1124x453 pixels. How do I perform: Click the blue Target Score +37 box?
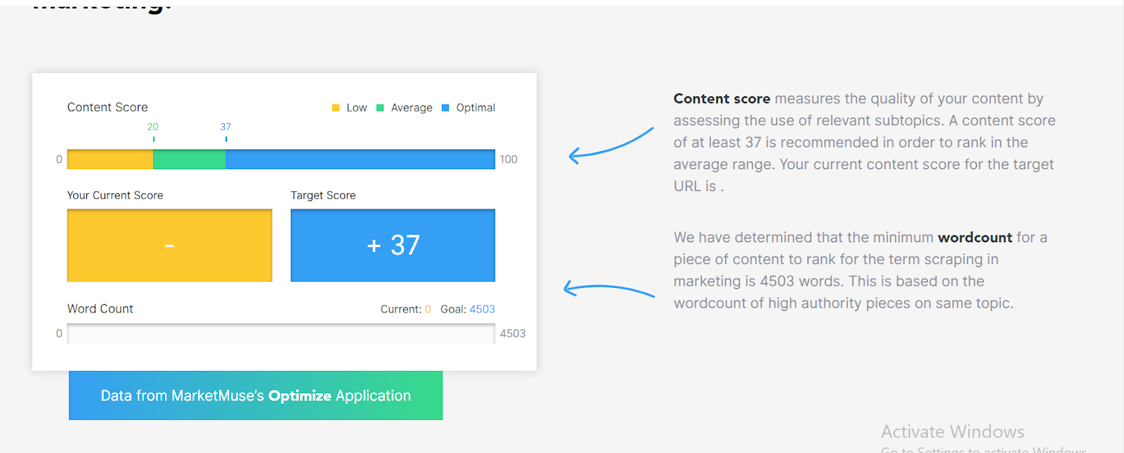(393, 245)
